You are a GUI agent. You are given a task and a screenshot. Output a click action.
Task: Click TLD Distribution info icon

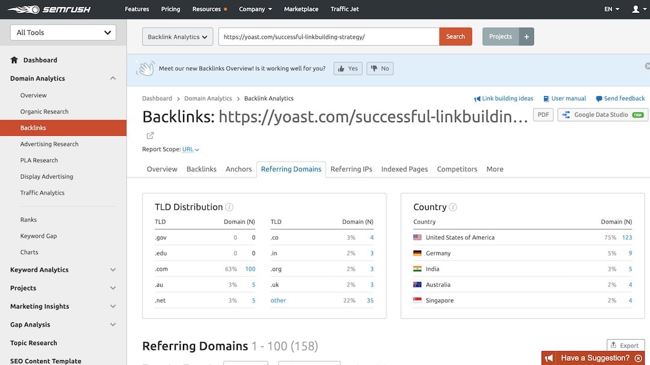(229, 207)
